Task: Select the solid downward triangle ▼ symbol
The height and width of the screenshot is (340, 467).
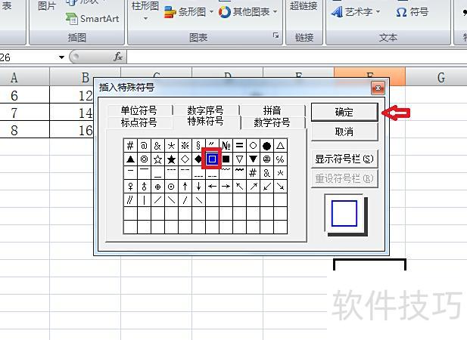Action: point(253,159)
